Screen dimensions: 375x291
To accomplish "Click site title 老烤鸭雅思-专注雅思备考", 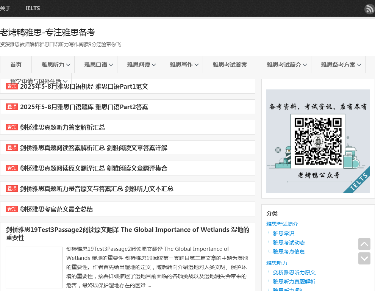I will point(48,32).
